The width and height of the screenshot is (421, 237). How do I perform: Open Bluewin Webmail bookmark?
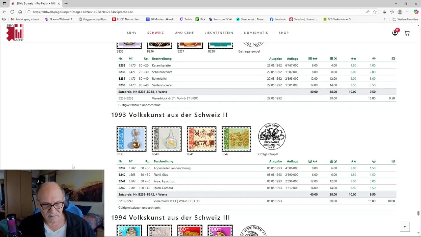pyautogui.click(x=60, y=19)
